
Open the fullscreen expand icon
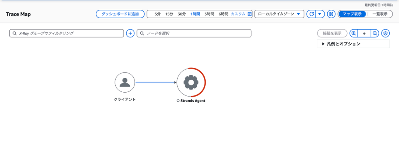[x=331, y=14]
